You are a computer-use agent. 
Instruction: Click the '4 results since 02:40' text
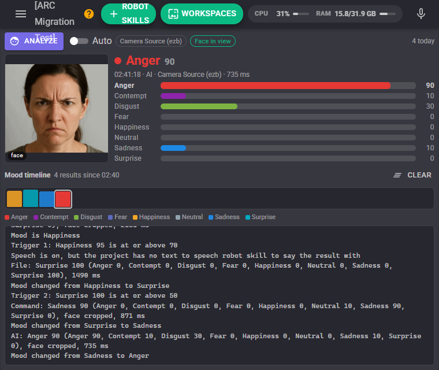87,175
